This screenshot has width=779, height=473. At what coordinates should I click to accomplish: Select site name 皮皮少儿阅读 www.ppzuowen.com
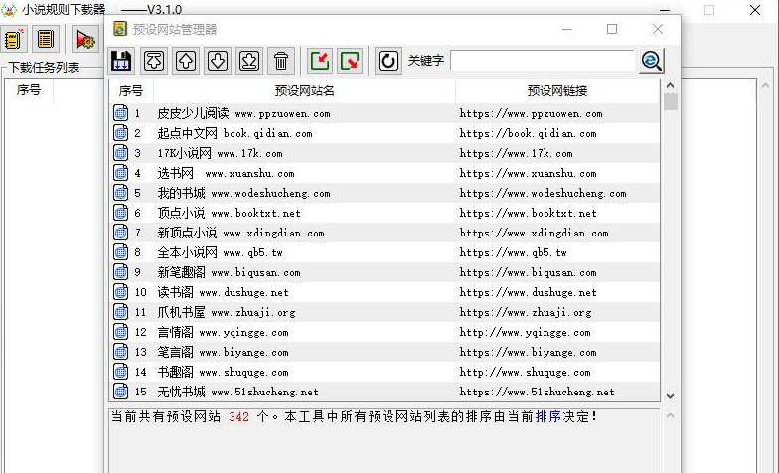click(244, 113)
